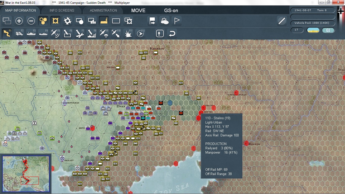Click the diagonal slash icon
This screenshot has height=194, width=345.
pos(282,21)
